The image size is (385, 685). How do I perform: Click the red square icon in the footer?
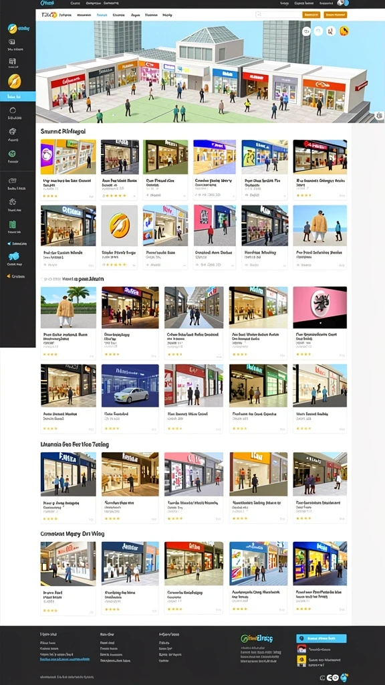[301, 649]
